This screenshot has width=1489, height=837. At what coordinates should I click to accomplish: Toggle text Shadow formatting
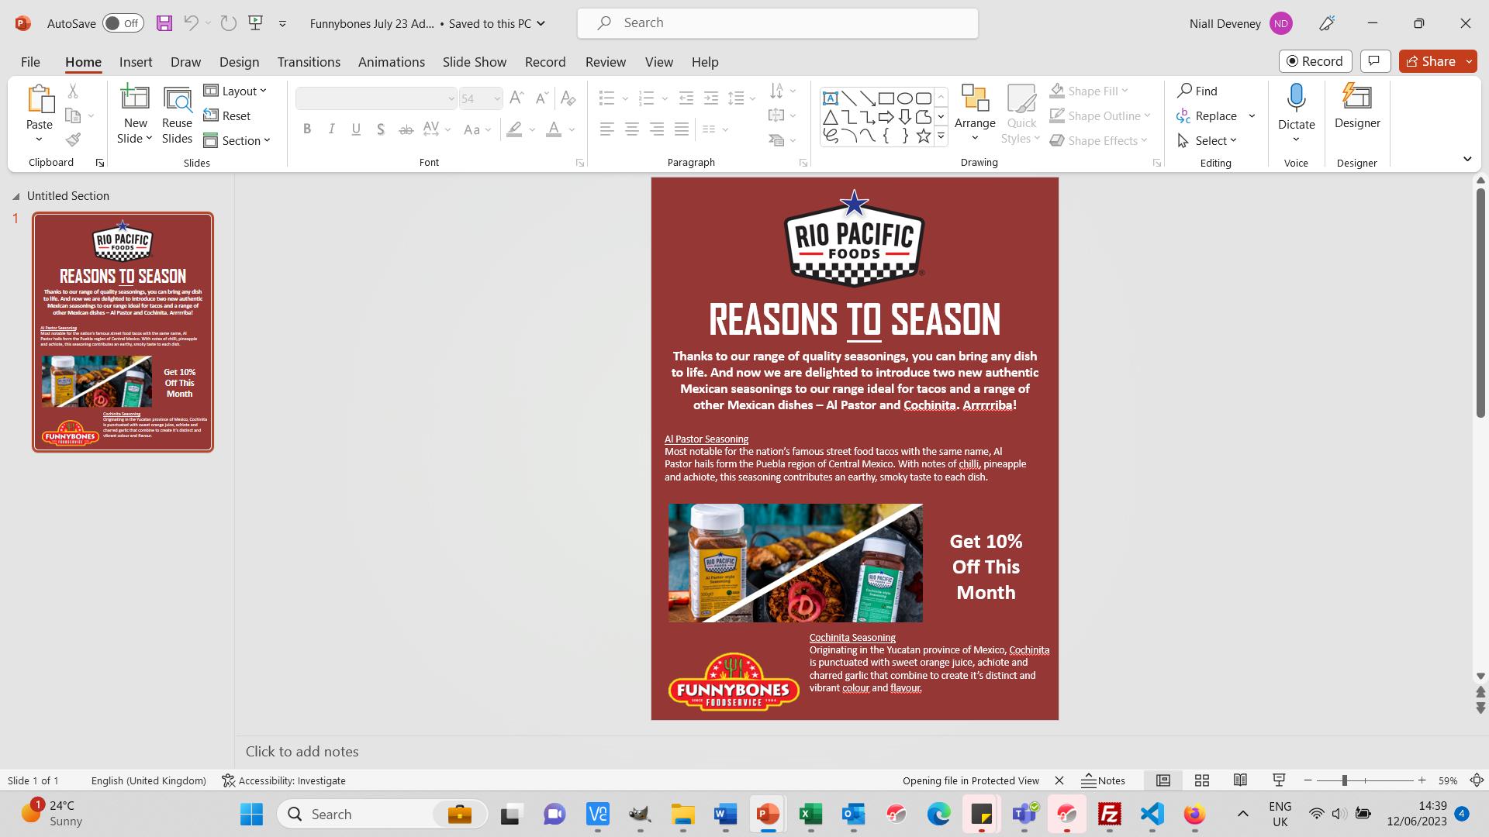point(380,129)
